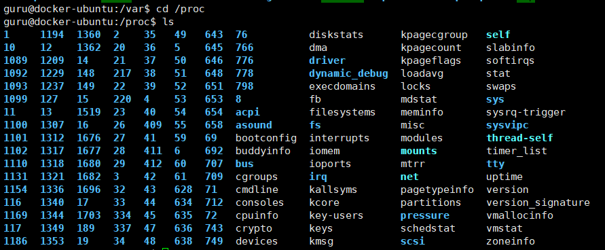Click the mounts symlink name
This screenshot has width=605, height=250.
tap(419, 151)
